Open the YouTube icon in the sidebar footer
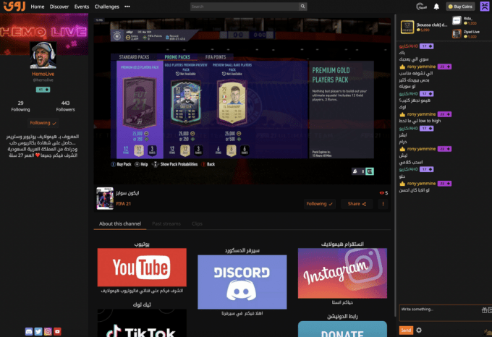 pos(57,331)
